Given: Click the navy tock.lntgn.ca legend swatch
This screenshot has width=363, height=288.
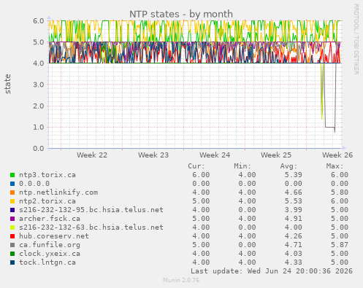Looking at the screenshot, I should point(12,262).
